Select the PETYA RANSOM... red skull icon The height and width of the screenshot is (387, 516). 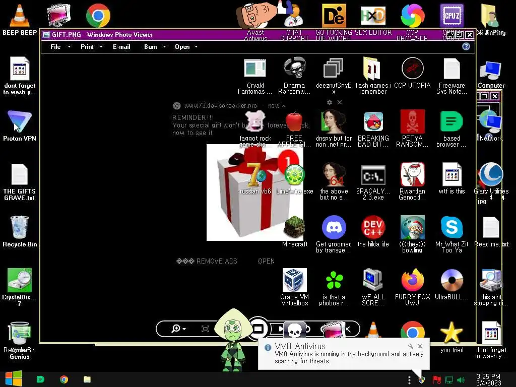412,122
